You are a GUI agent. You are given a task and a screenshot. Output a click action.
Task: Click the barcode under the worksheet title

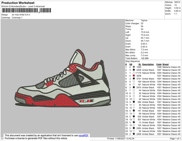pos(26,10)
